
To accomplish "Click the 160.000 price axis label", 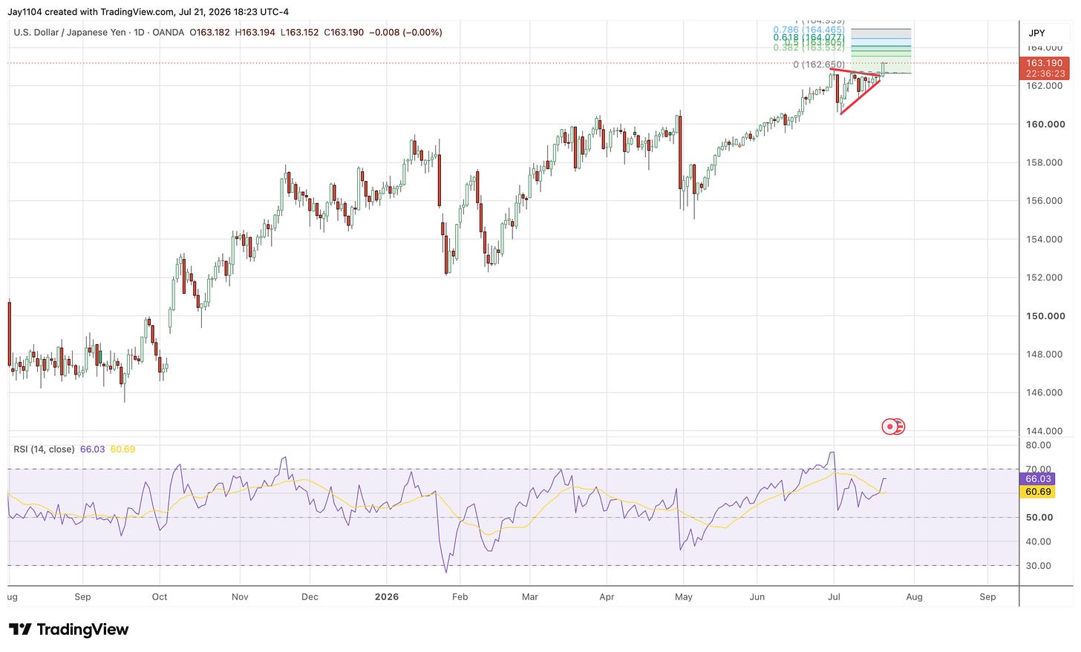I will 1045,124.
